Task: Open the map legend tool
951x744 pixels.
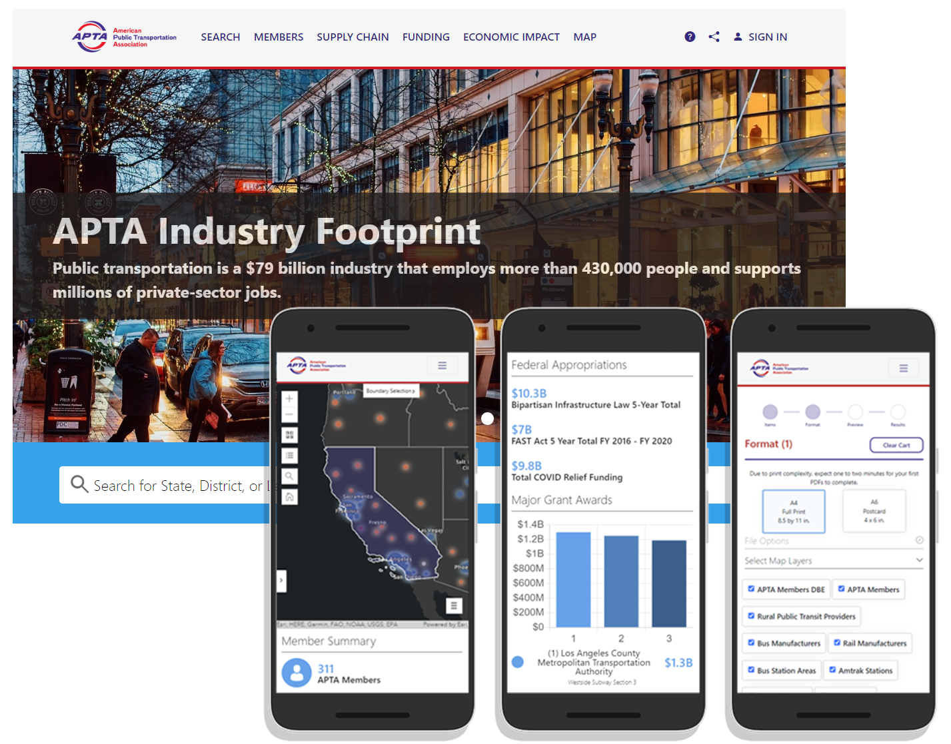Action: click(x=289, y=456)
